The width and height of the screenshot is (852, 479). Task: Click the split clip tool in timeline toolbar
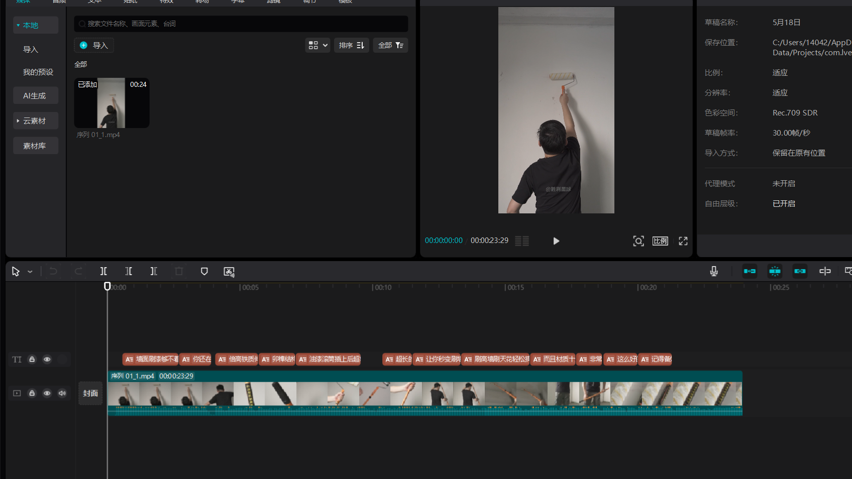point(103,271)
